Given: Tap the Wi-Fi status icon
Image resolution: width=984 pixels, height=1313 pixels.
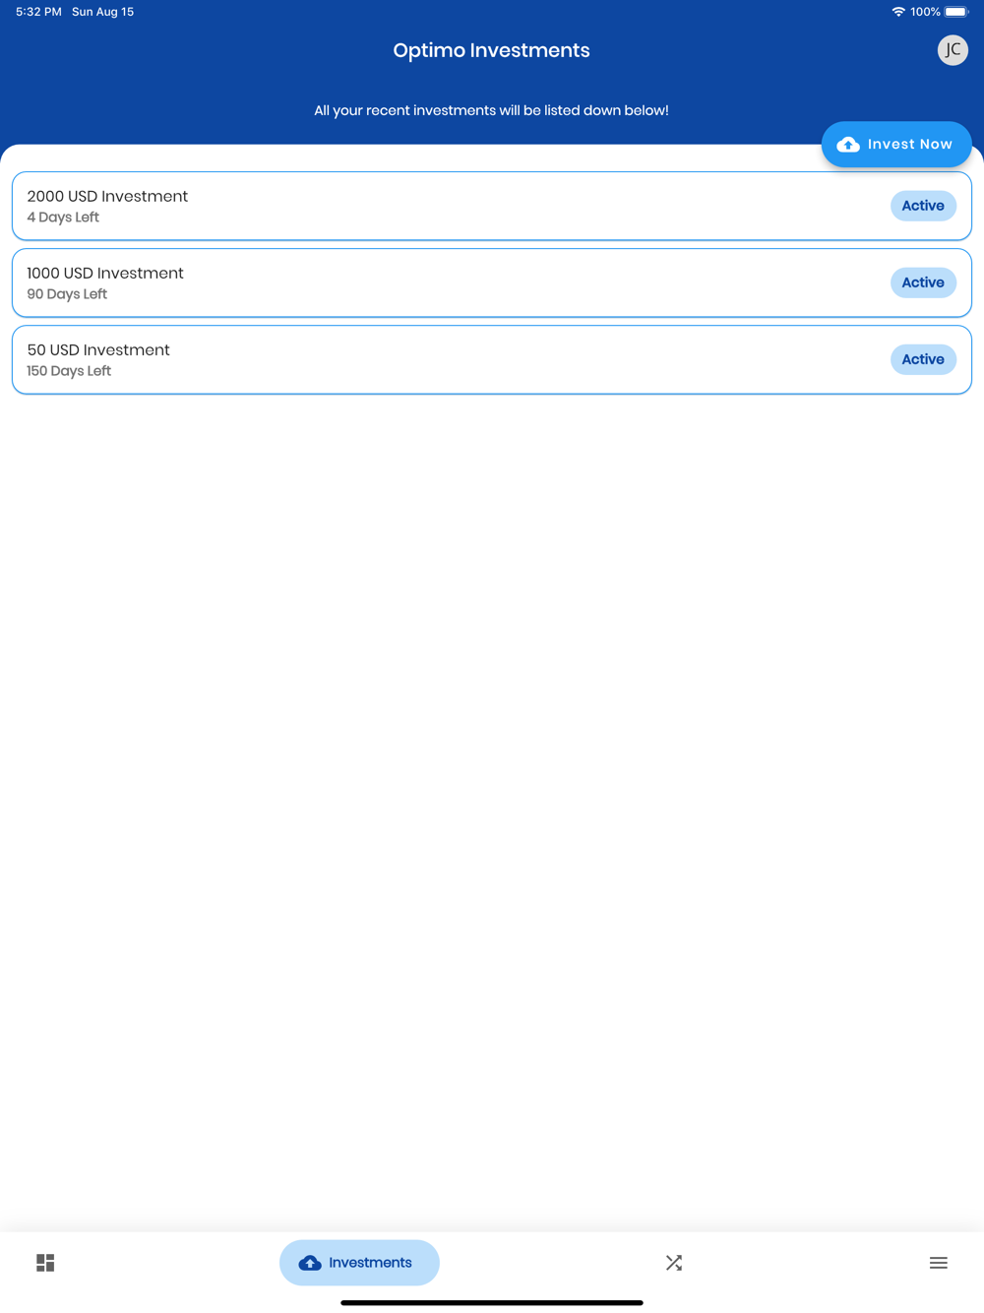Looking at the screenshot, I should 898,12.
